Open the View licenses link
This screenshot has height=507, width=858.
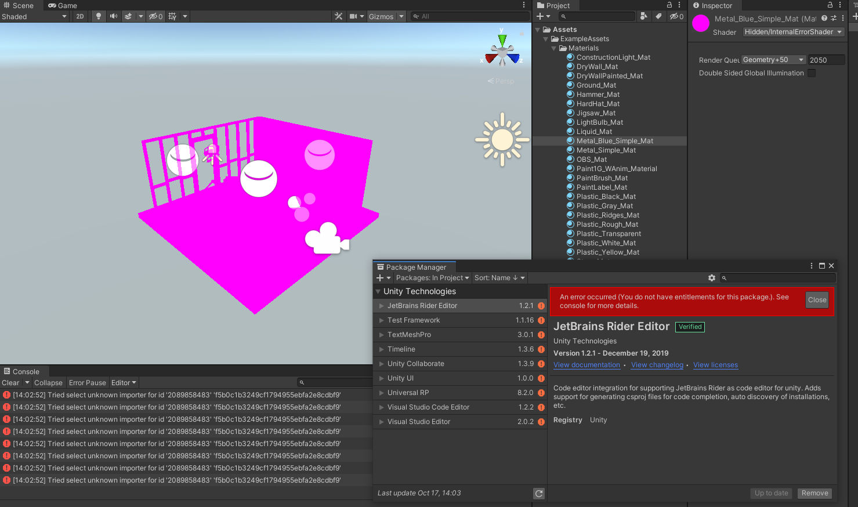(x=715, y=365)
